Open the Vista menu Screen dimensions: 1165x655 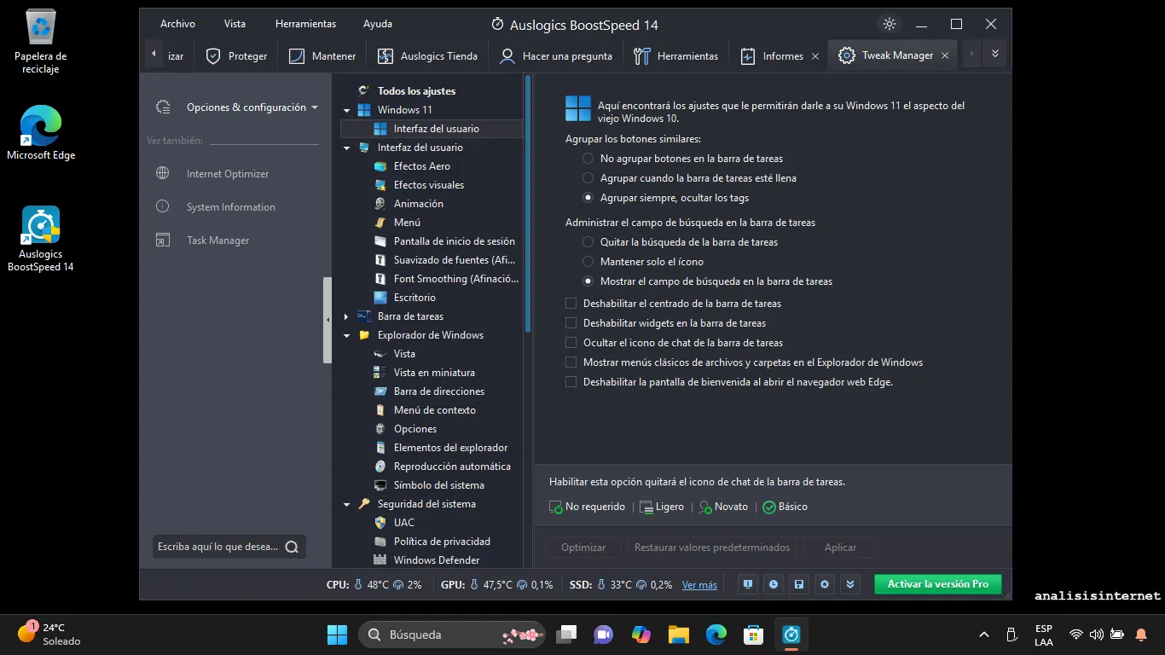pyautogui.click(x=235, y=24)
